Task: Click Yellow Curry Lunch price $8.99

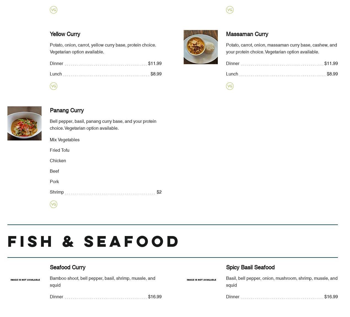Action: (x=156, y=74)
